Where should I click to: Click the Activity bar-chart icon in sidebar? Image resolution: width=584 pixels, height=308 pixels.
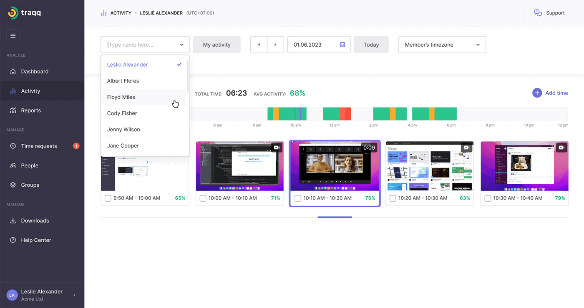(x=13, y=91)
